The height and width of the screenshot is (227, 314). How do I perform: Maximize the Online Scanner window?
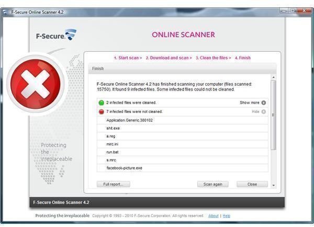[293, 11]
